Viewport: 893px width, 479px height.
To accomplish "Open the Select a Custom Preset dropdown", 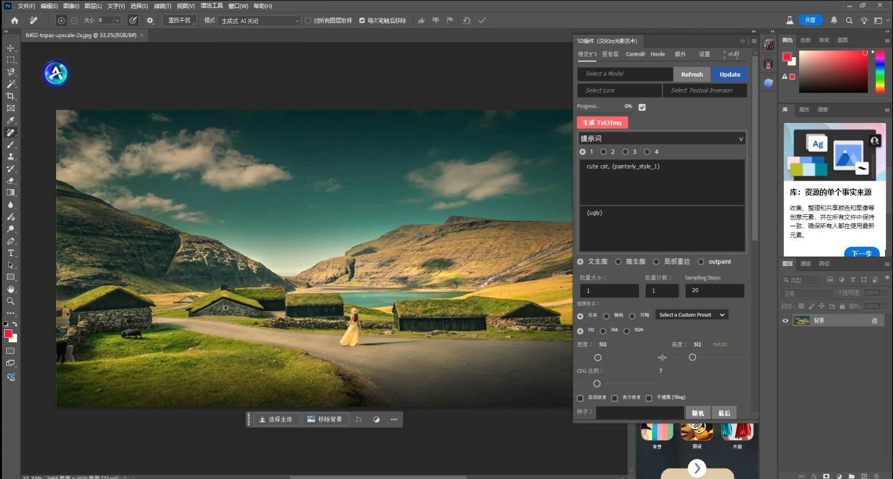I will coord(692,315).
